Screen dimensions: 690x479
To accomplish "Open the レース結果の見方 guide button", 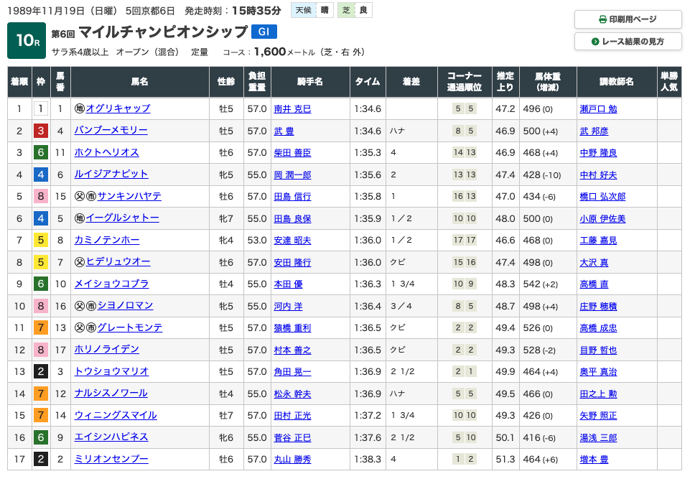I will click(x=628, y=42).
